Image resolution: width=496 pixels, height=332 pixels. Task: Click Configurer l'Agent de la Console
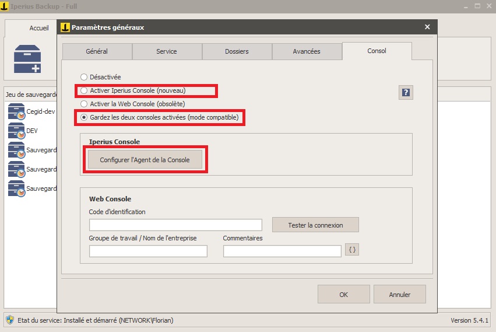(x=145, y=160)
